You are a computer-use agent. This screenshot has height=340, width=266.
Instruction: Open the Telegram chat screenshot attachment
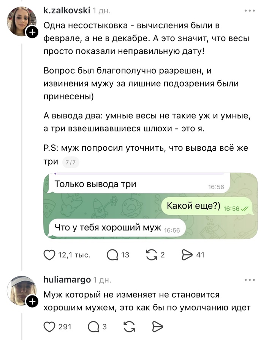click(x=150, y=206)
